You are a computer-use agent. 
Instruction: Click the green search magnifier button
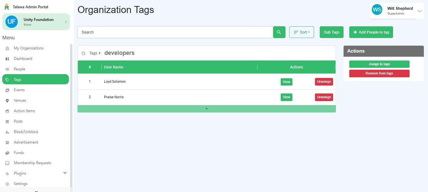[x=279, y=32]
